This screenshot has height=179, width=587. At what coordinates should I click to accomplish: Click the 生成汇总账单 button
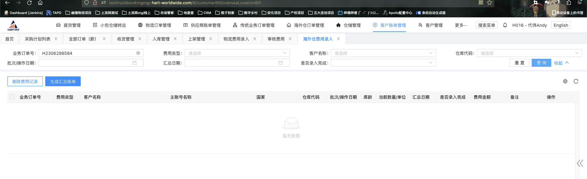[63, 81]
